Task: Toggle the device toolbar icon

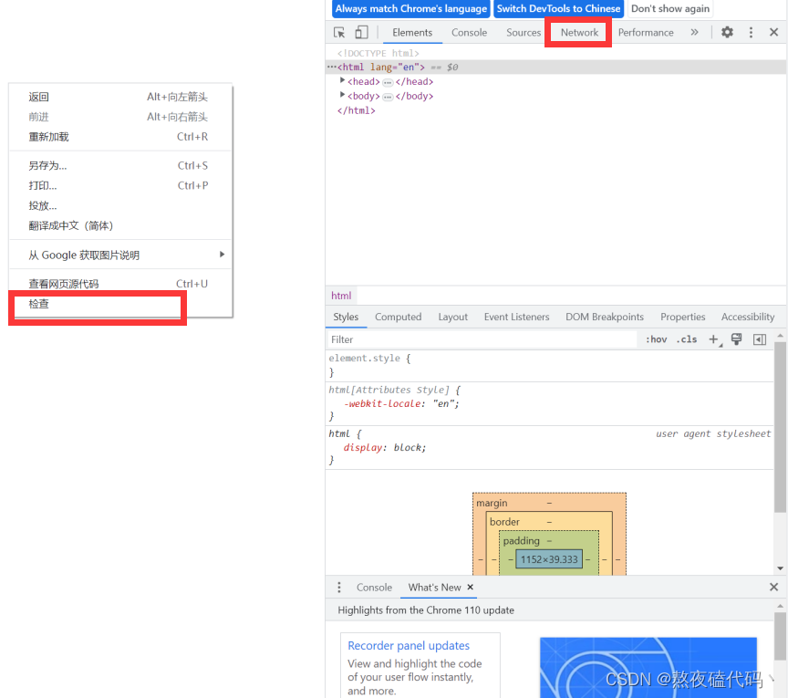Action: click(361, 33)
